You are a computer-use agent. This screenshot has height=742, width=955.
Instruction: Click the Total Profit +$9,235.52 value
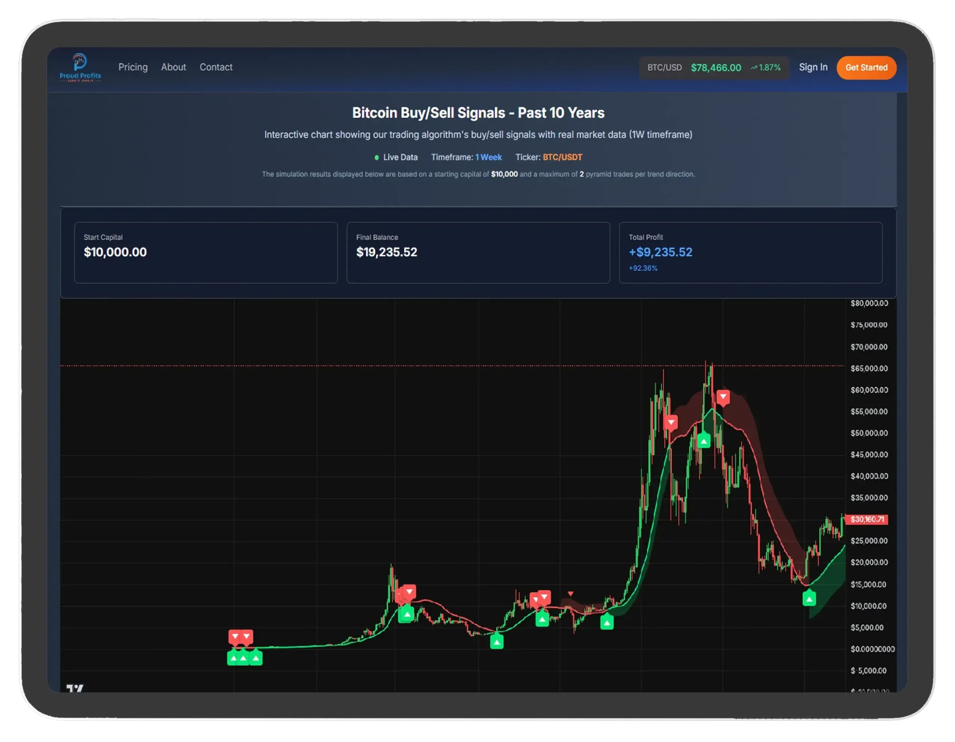(x=660, y=252)
